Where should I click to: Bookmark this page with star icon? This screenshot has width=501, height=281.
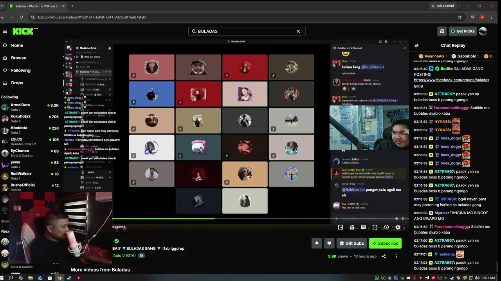pos(460,17)
